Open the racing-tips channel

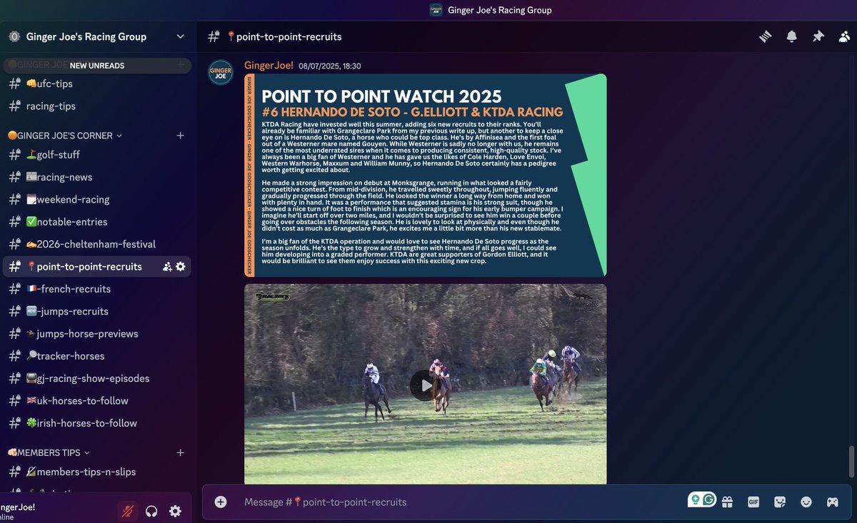(x=97, y=106)
